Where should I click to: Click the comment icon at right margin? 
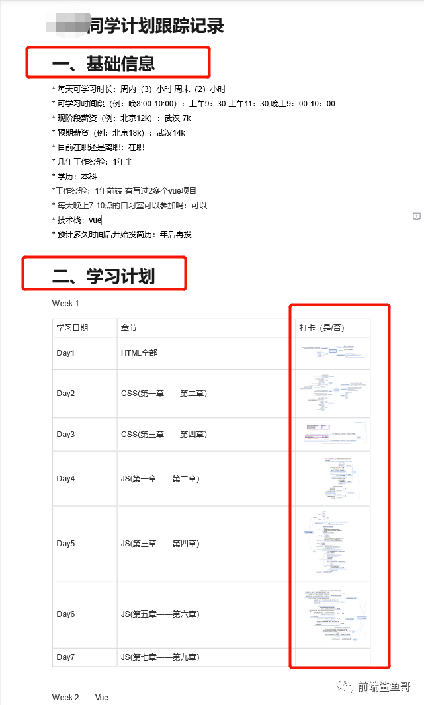click(x=416, y=216)
